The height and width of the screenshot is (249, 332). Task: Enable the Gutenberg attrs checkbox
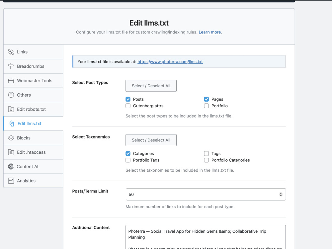click(x=128, y=106)
